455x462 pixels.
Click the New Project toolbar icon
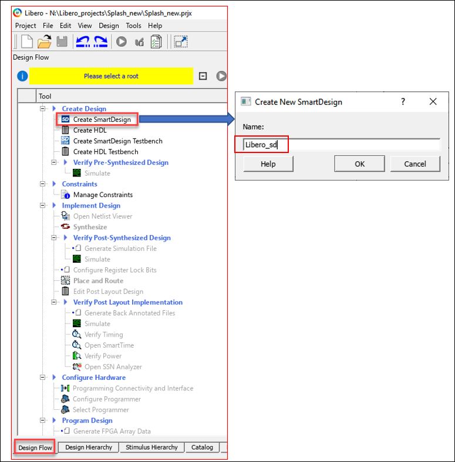27,42
